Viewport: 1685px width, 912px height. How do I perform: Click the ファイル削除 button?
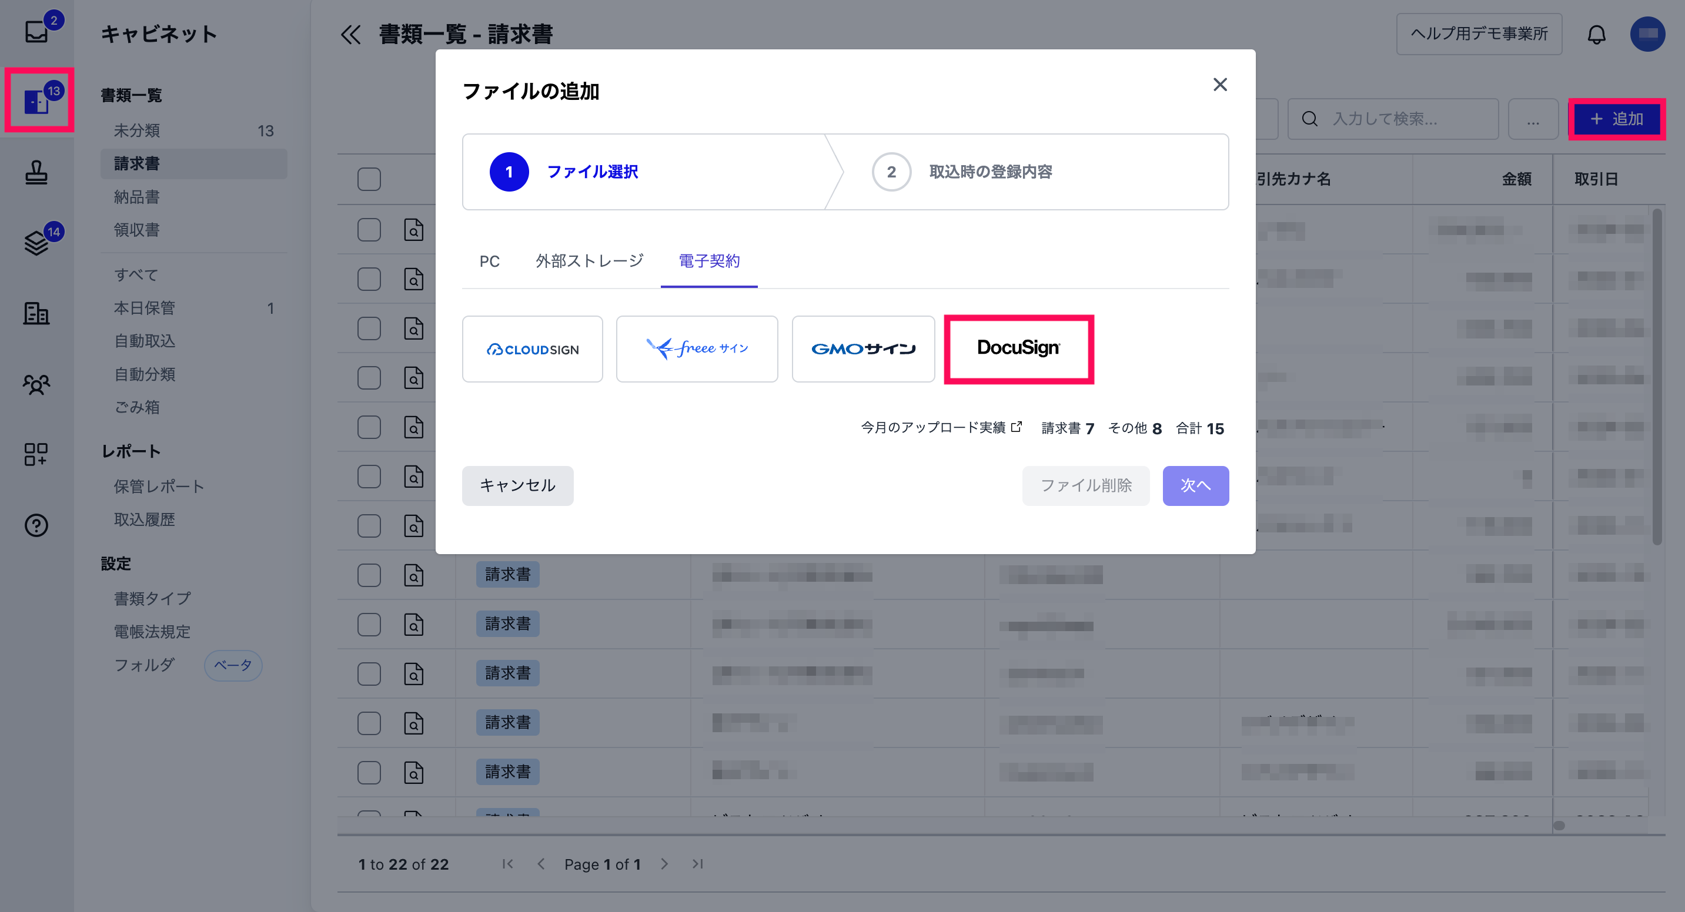[x=1086, y=486]
